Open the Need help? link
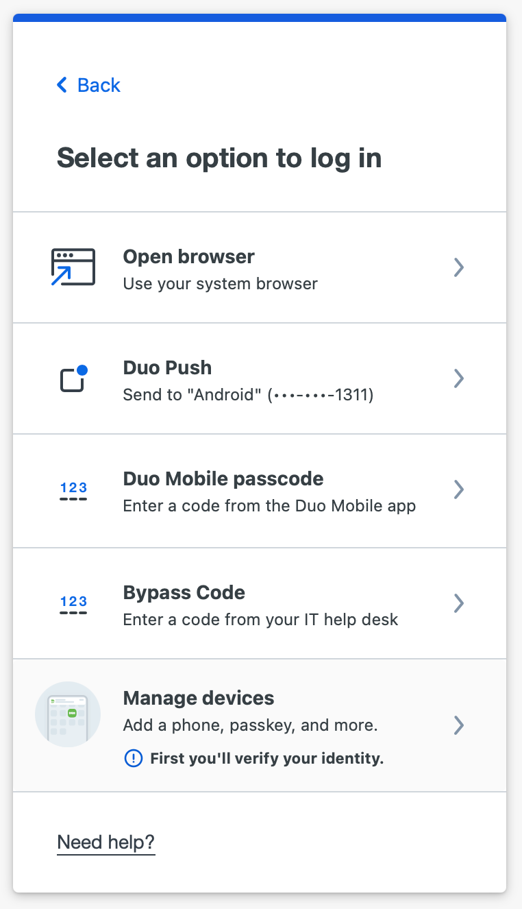This screenshot has width=522, height=909. (106, 842)
